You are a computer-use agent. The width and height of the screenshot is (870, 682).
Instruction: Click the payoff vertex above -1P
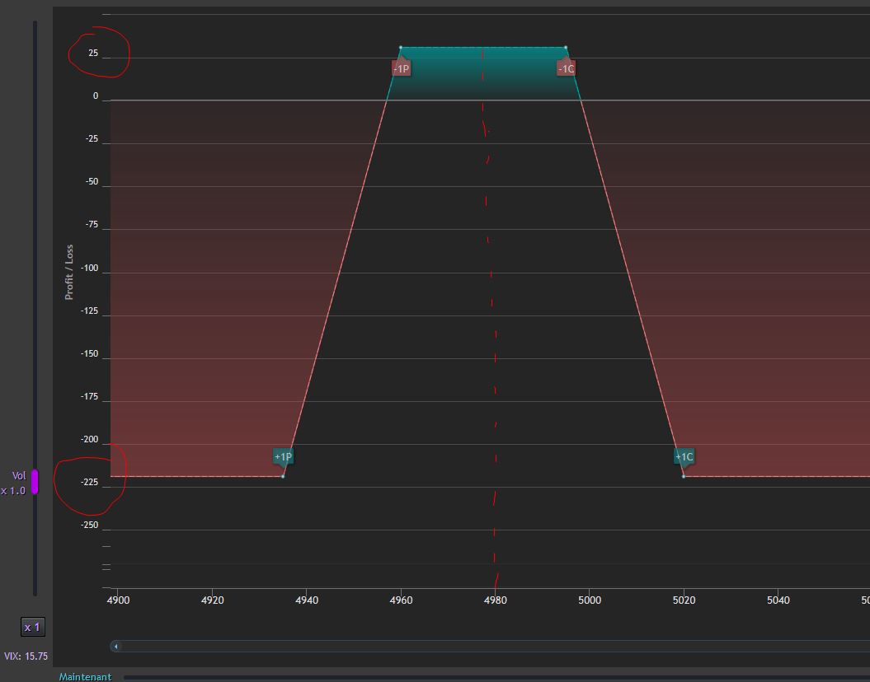tap(401, 48)
